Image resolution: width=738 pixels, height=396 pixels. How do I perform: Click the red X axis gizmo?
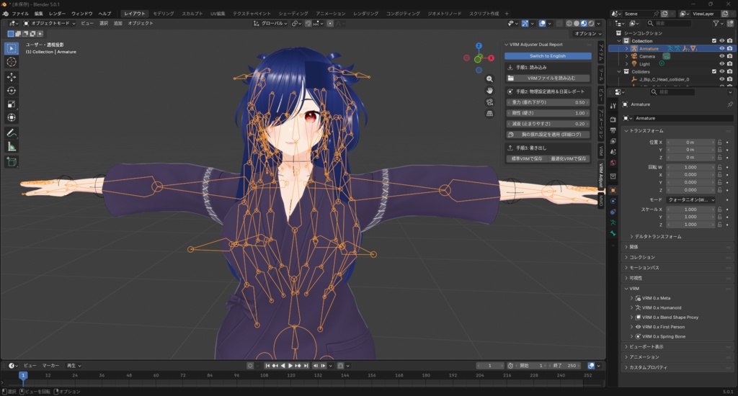pyautogui.click(x=491, y=58)
